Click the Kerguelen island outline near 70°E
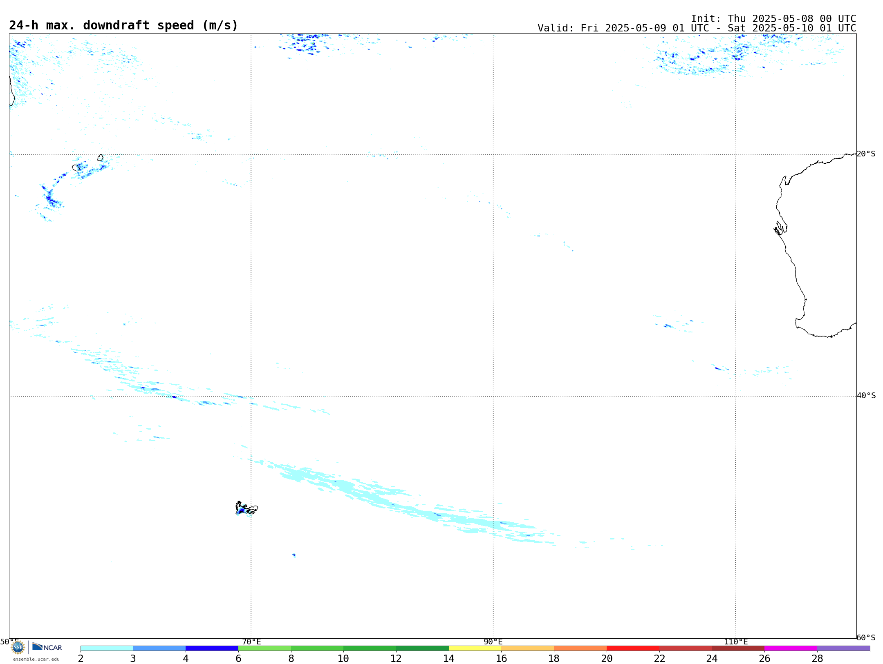This screenshot has height=664, width=883. click(247, 508)
